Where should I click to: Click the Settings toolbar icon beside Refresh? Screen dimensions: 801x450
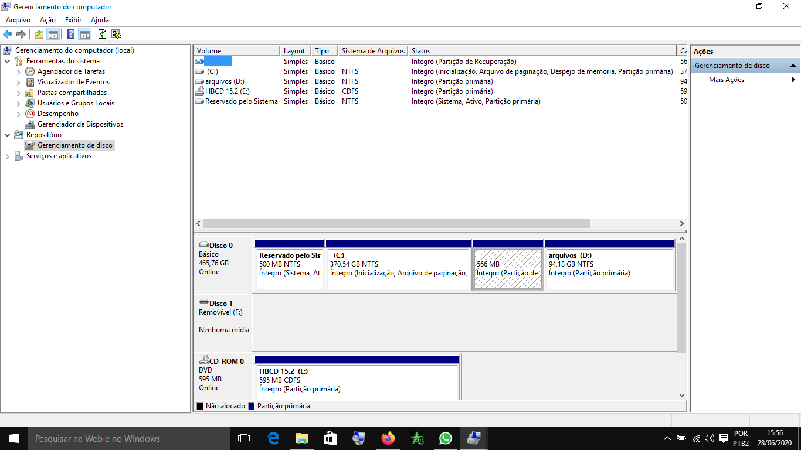[116, 34]
